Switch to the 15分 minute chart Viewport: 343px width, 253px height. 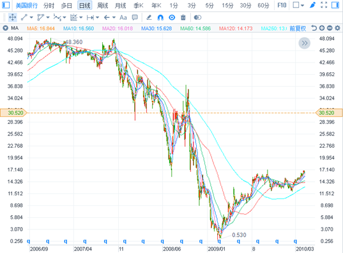[x=227, y=6]
